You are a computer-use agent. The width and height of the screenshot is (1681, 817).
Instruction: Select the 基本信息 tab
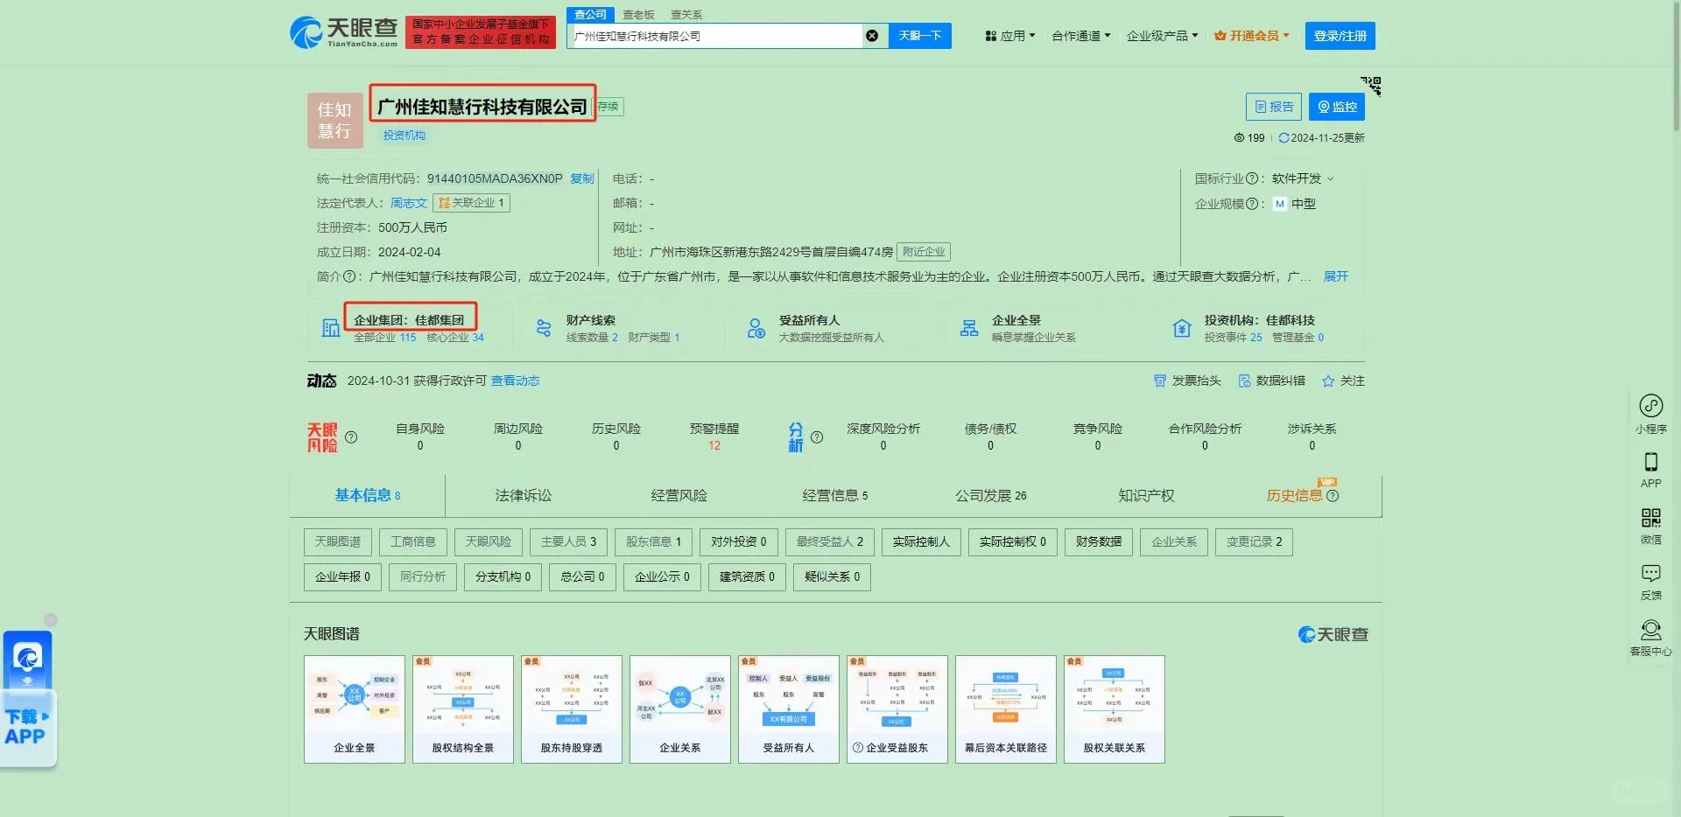coord(367,496)
